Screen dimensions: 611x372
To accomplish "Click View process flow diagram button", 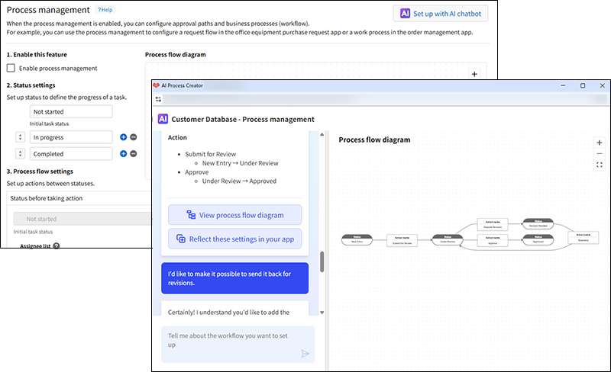I will tap(235, 215).
